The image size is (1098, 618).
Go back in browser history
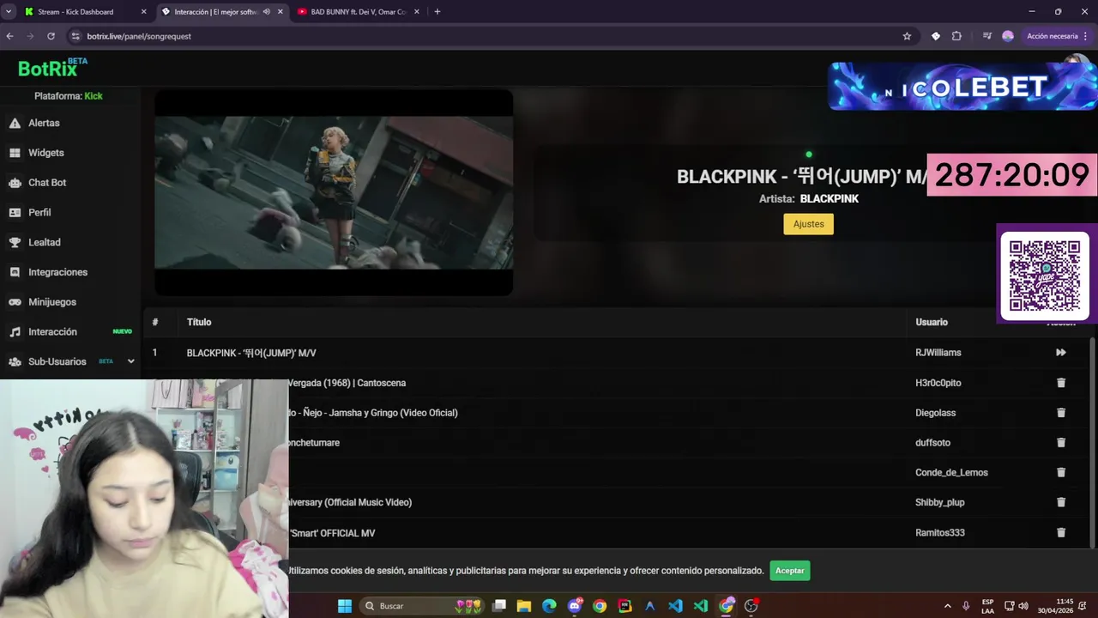pyautogui.click(x=9, y=36)
